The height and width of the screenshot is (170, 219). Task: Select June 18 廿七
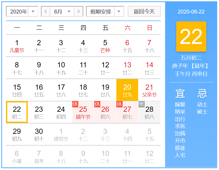click(x=83, y=90)
